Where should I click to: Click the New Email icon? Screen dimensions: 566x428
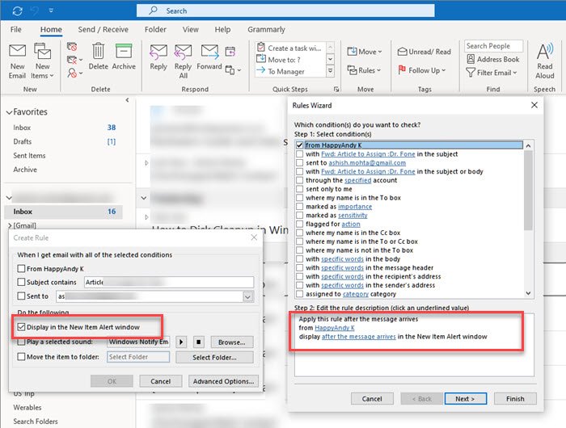coord(17,51)
